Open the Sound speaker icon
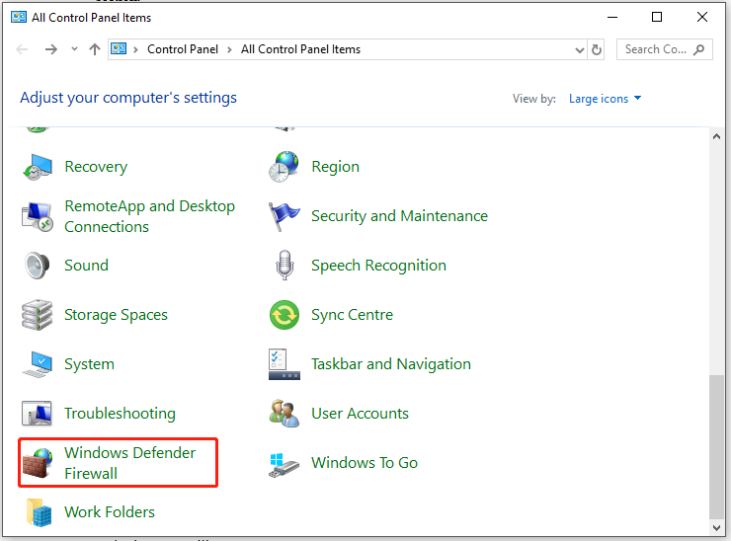731x541 pixels. click(38, 266)
